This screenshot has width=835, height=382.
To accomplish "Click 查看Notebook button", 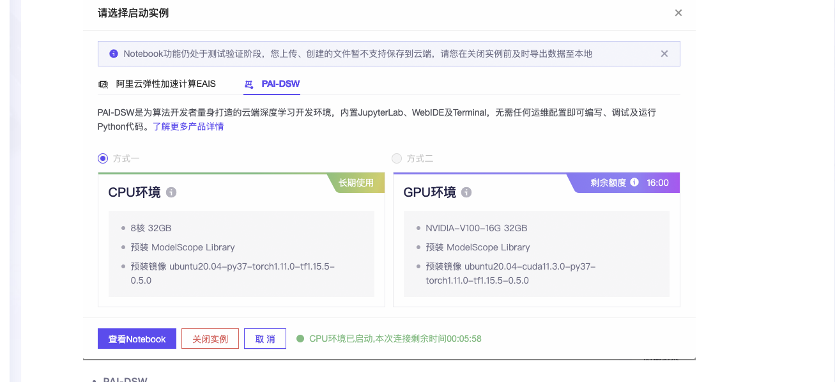I will tap(137, 339).
